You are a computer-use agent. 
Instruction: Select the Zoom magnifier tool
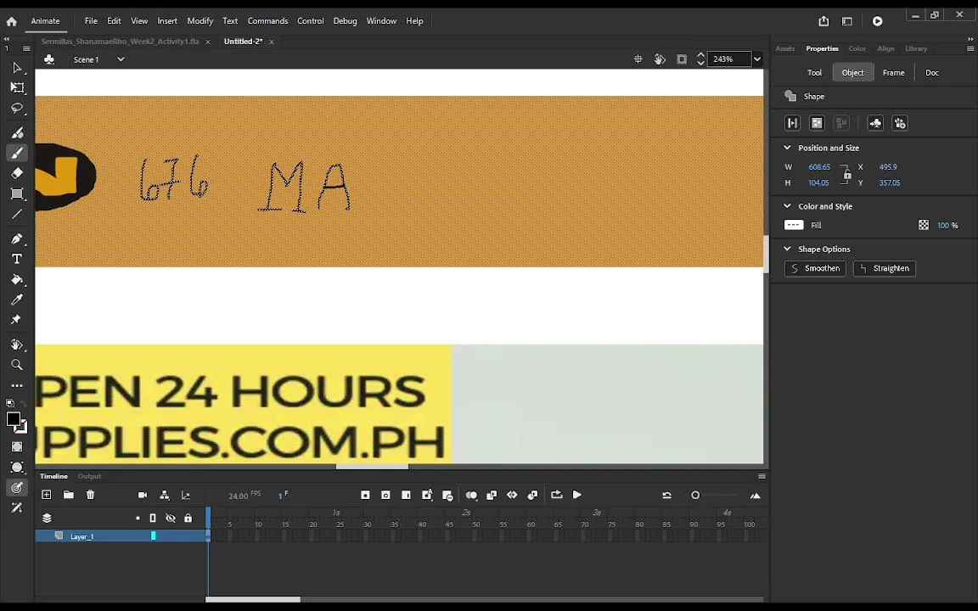(17, 365)
